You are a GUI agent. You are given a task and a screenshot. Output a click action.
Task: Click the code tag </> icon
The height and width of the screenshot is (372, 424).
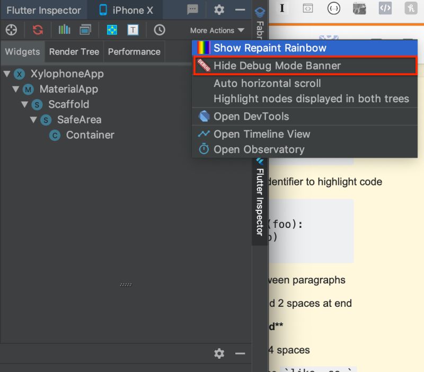point(385,8)
